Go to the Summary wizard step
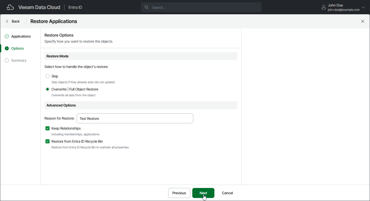This screenshot has width=370, height=201. (19, 60)
